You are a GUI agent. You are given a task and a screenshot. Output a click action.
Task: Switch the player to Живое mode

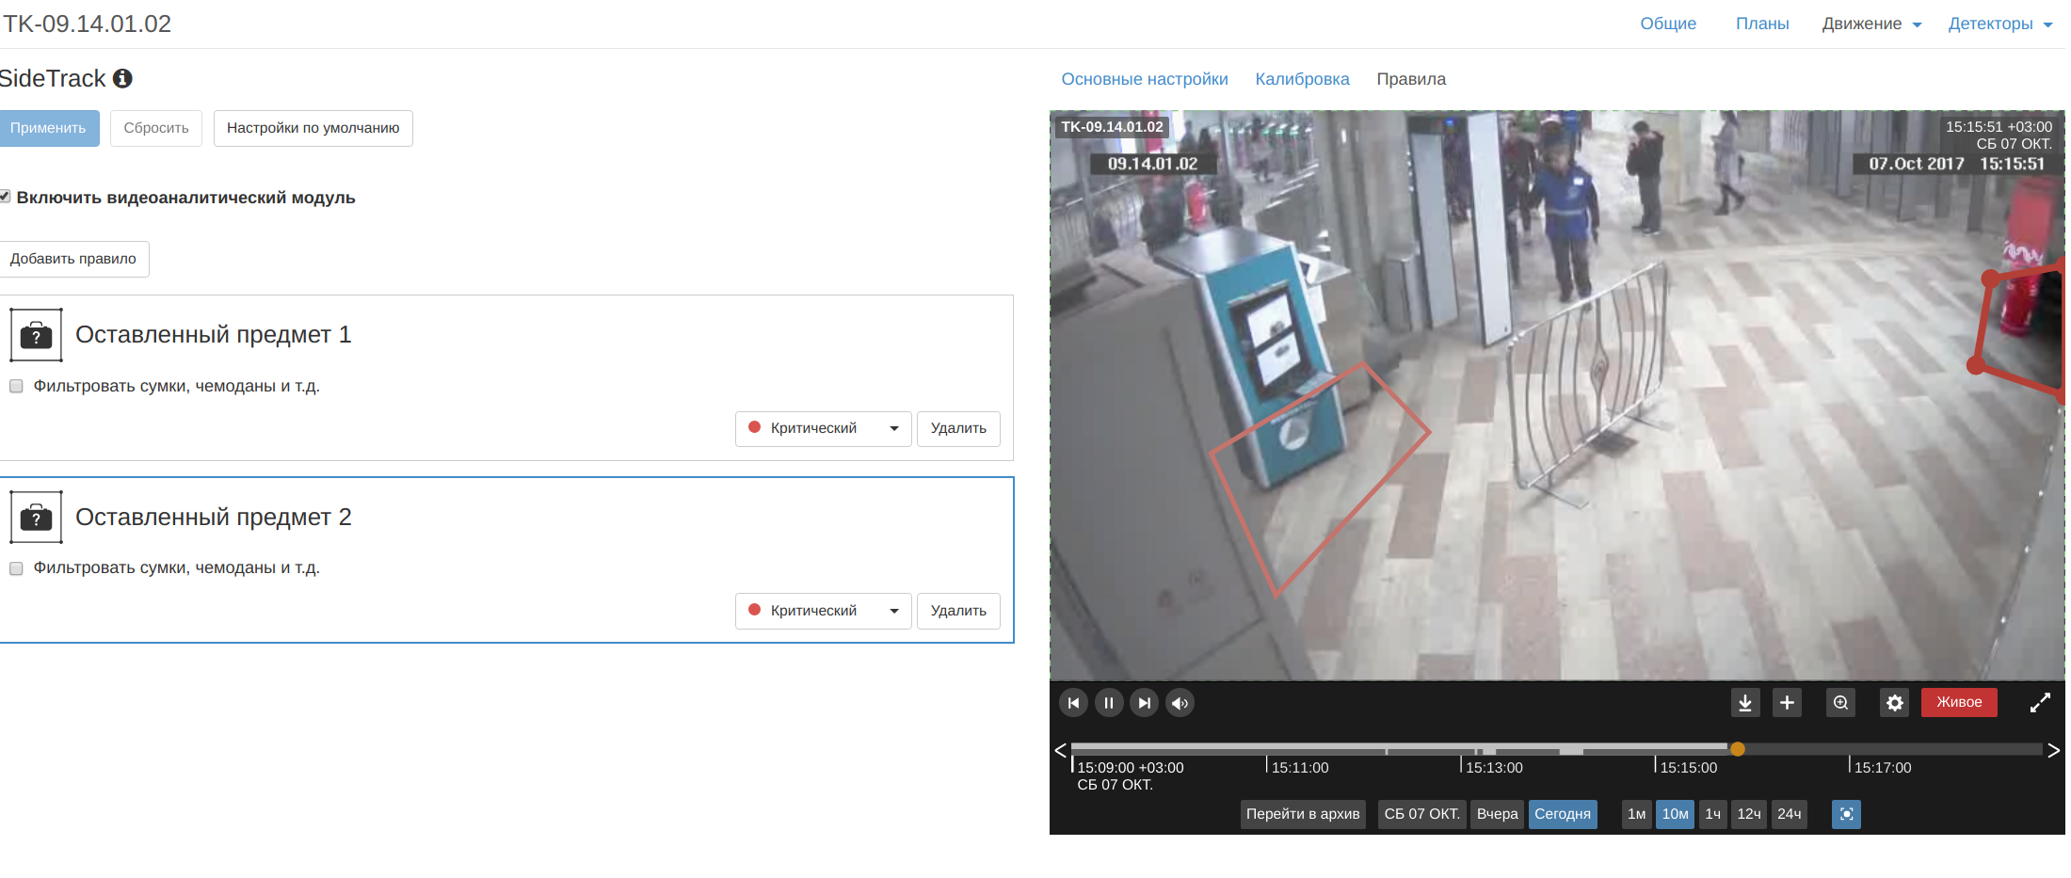(1959, 702)
